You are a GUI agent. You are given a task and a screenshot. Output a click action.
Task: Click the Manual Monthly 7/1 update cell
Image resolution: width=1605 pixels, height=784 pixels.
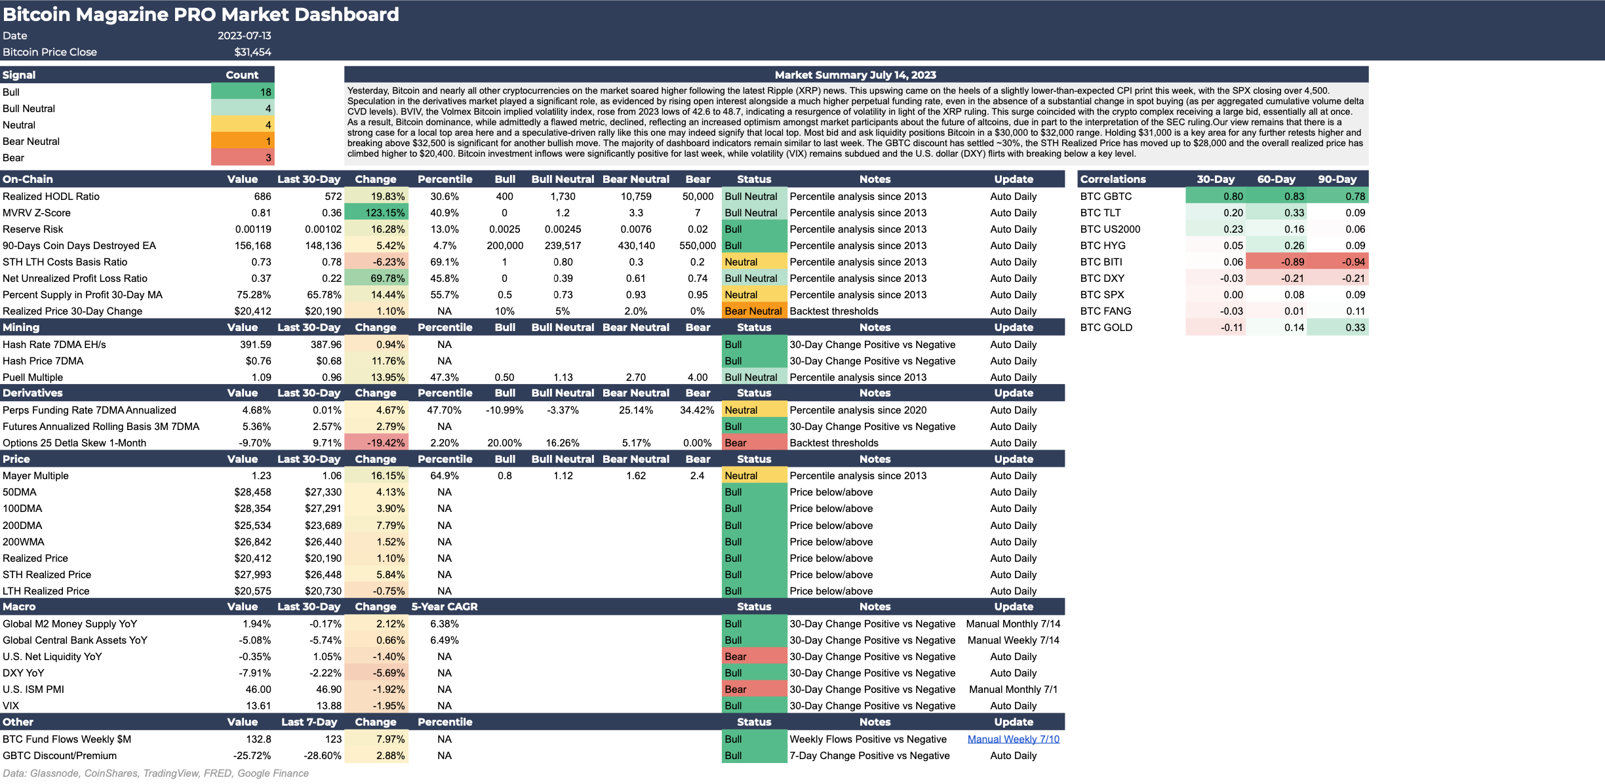coord(1013,689)
